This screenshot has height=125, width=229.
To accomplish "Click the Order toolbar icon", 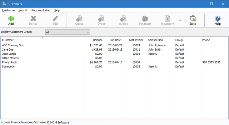I will tap(101, 18).
